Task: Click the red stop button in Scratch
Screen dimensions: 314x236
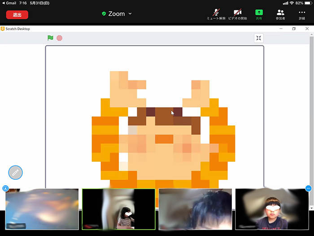Action: (60, 38)
